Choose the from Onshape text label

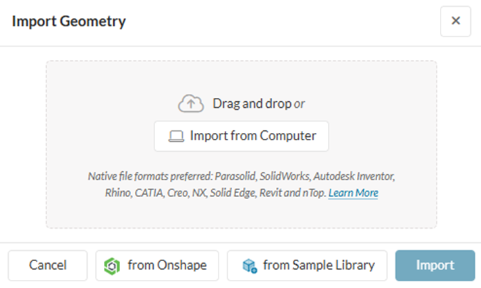[x=167, y=265]
